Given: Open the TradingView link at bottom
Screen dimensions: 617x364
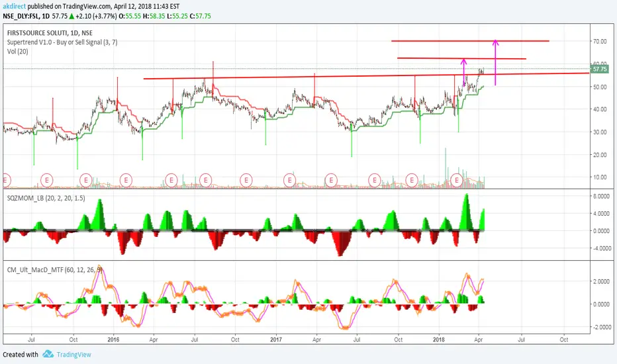Looking at the screenshot, I should pyautogui.click(x=73, y=355).
